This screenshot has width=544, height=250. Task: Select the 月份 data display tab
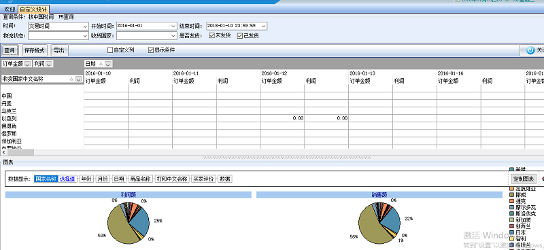coord(103,179)
